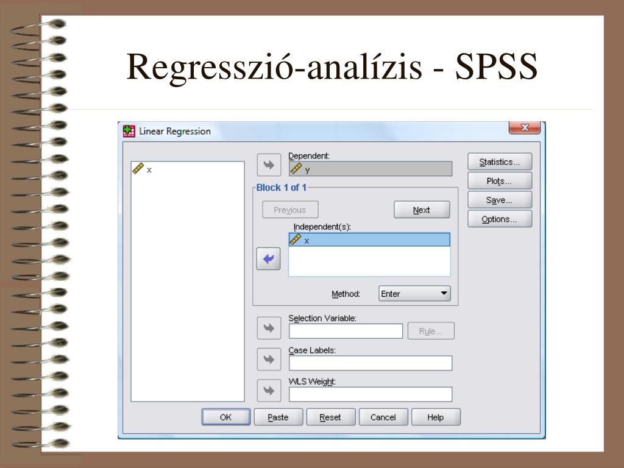
Task: Click the Rule... button
Action: 431,331
